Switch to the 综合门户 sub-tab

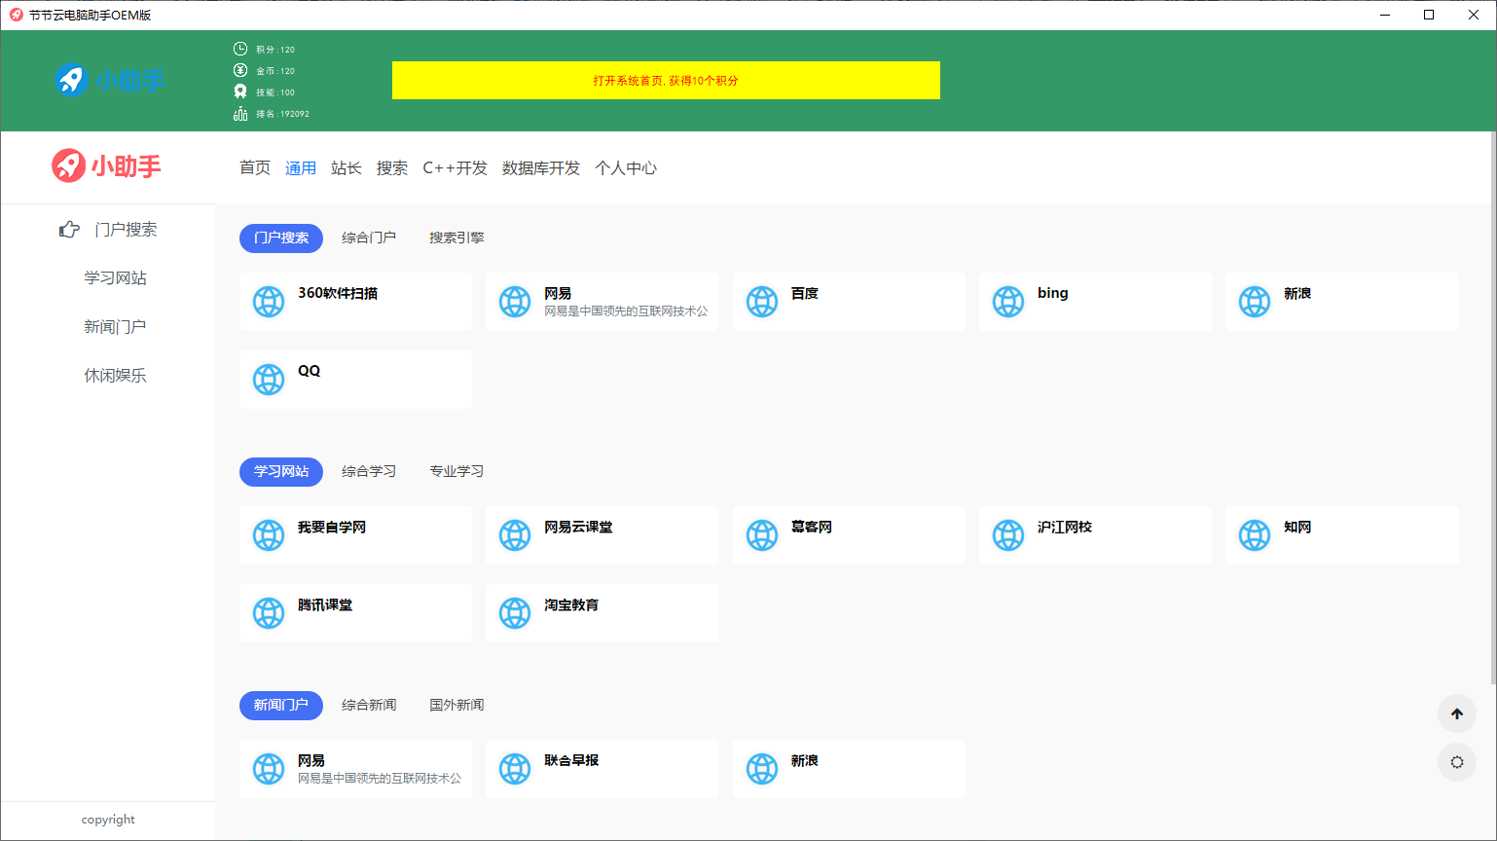pos(369,238)
